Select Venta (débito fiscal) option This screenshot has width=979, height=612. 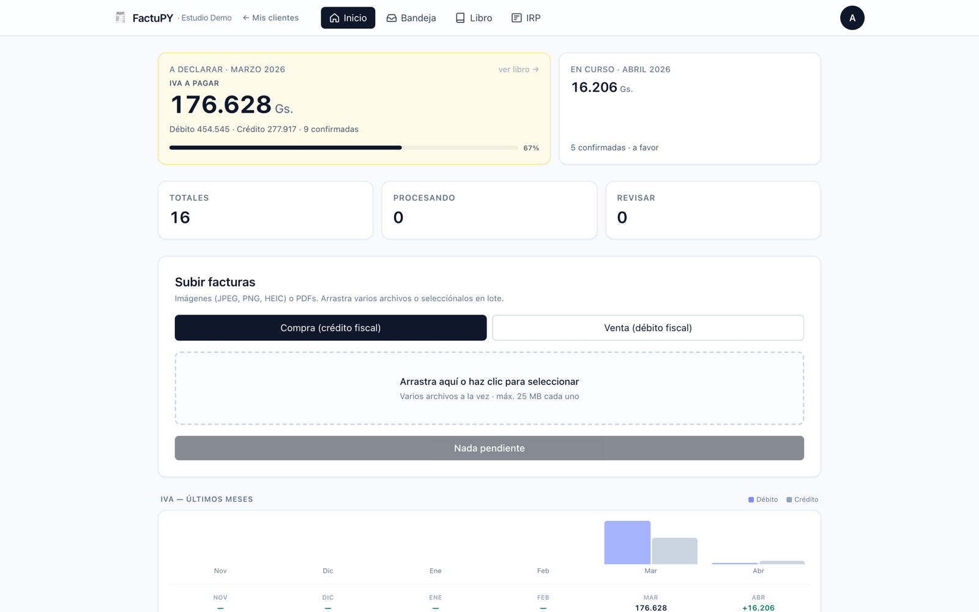click(648, 328)
